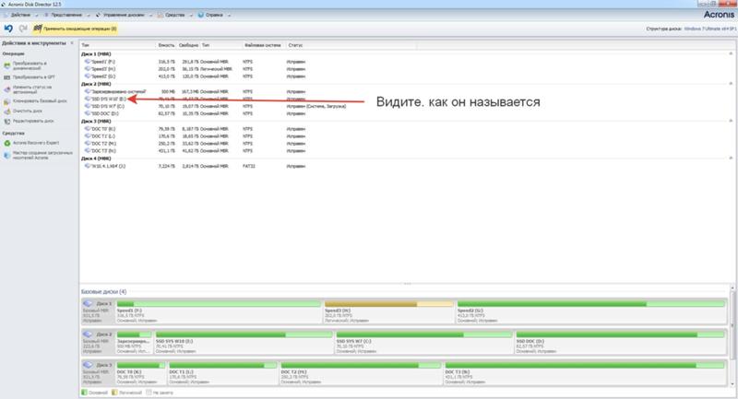Click the Преобразовать в GPT icon
Screen dimensions: 738x399
pyautogui.click(x=6, y=77)
